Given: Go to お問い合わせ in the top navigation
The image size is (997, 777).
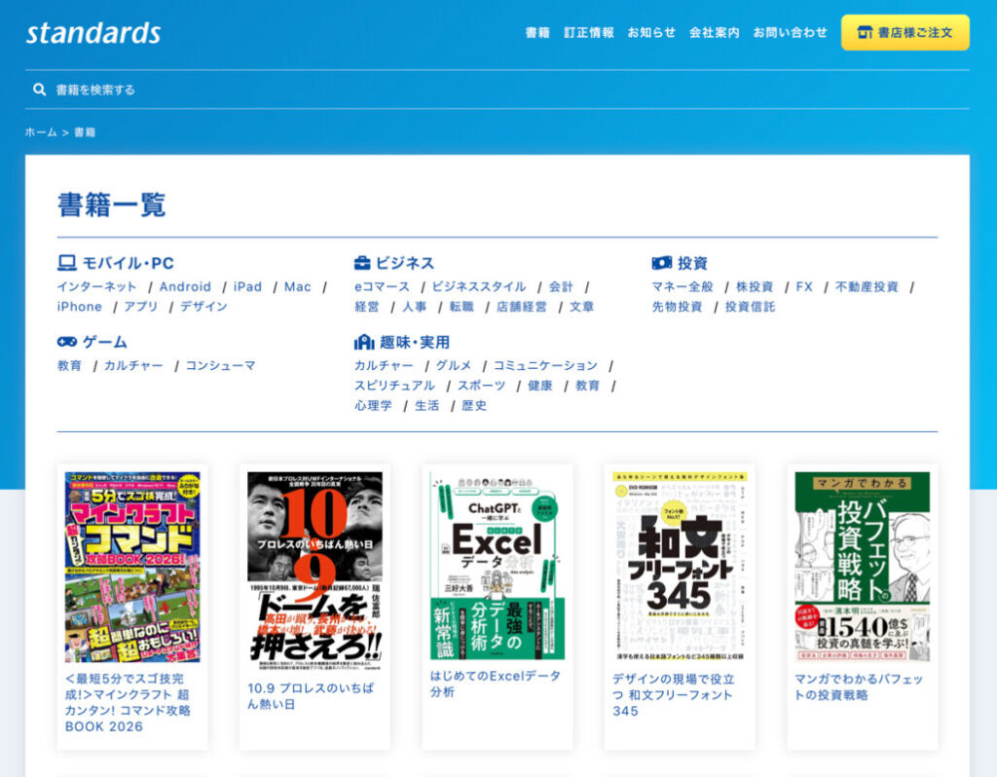Looking at the screenshot, I should click(x=790, y=32).
